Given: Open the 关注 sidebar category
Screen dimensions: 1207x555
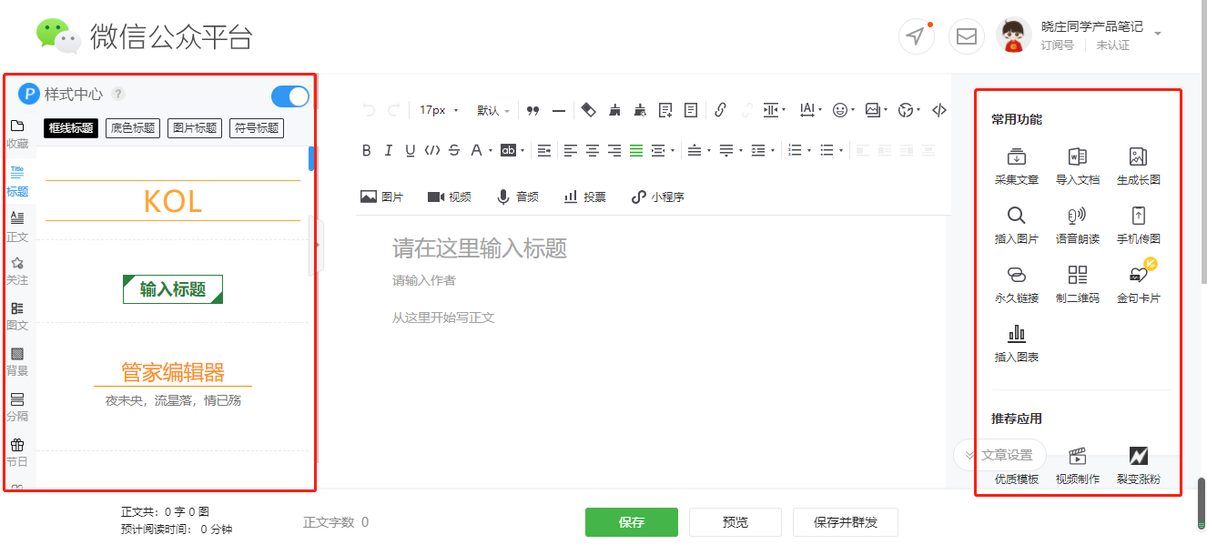Looking at the screenshot, I should 17,271.
